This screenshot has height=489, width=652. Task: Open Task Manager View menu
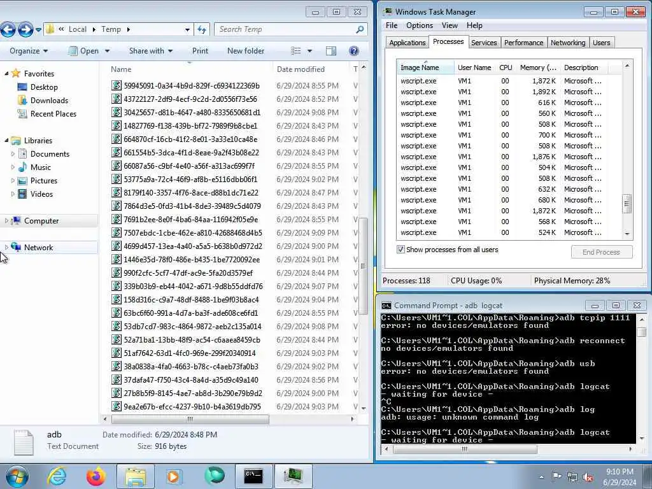450,25
